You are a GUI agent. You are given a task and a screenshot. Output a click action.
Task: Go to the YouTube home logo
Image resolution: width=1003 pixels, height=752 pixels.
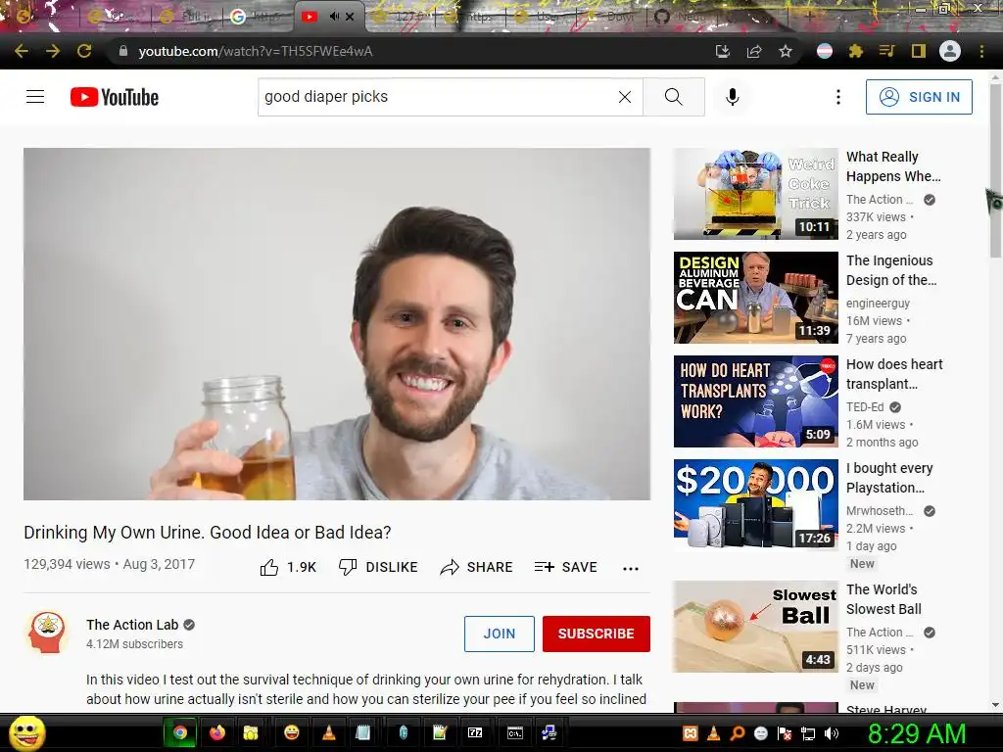(x=115, y=97)
